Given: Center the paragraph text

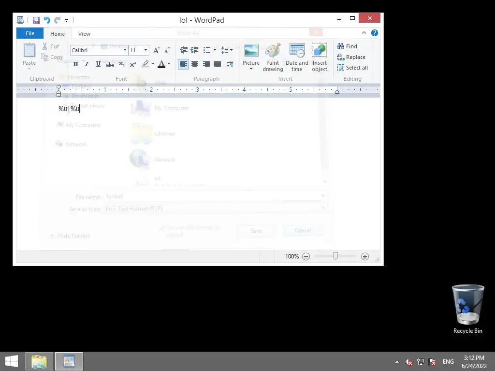Looking at the screenshot, I should (x=195, y=64).
